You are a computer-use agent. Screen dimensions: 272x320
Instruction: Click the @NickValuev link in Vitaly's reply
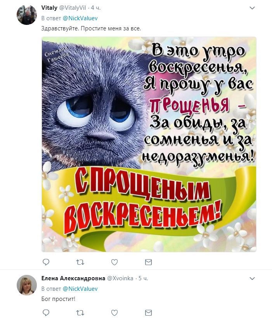pos(80,18)
